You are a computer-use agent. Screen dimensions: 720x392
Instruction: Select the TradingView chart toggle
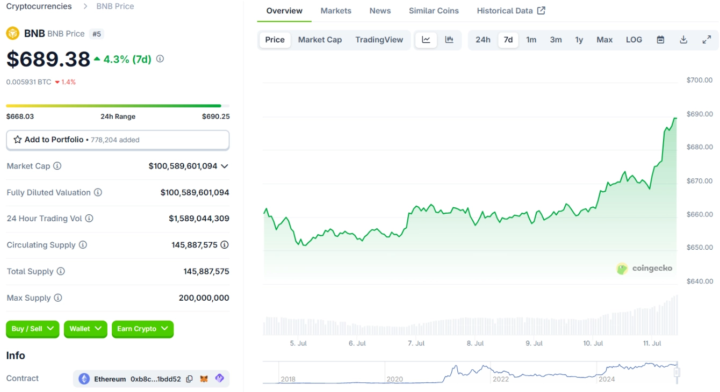coord(379,40)
